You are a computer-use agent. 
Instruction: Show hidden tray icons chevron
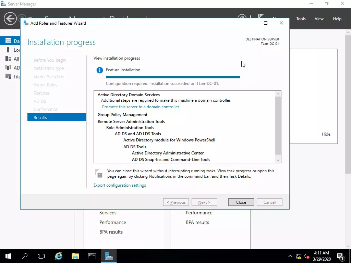[290, 256]
